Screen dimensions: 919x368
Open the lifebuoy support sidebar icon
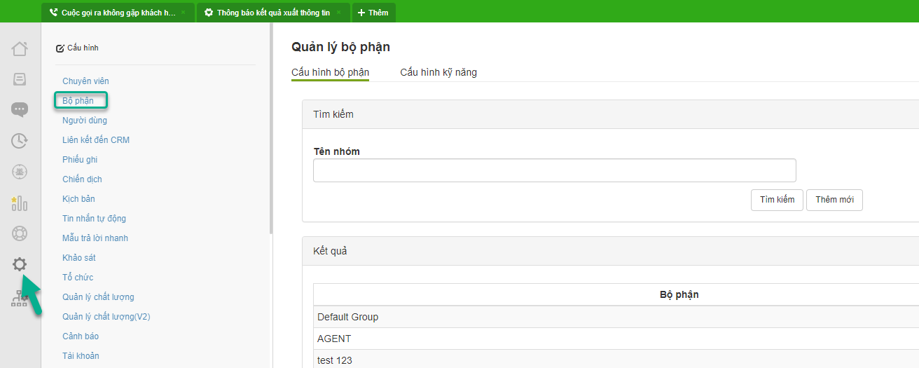(20, 233)
